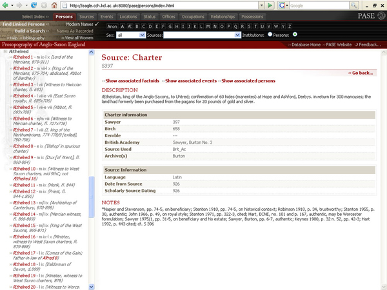387x290 pixels.
Task: Select the Institutions radio button
Action: (270, 34)
